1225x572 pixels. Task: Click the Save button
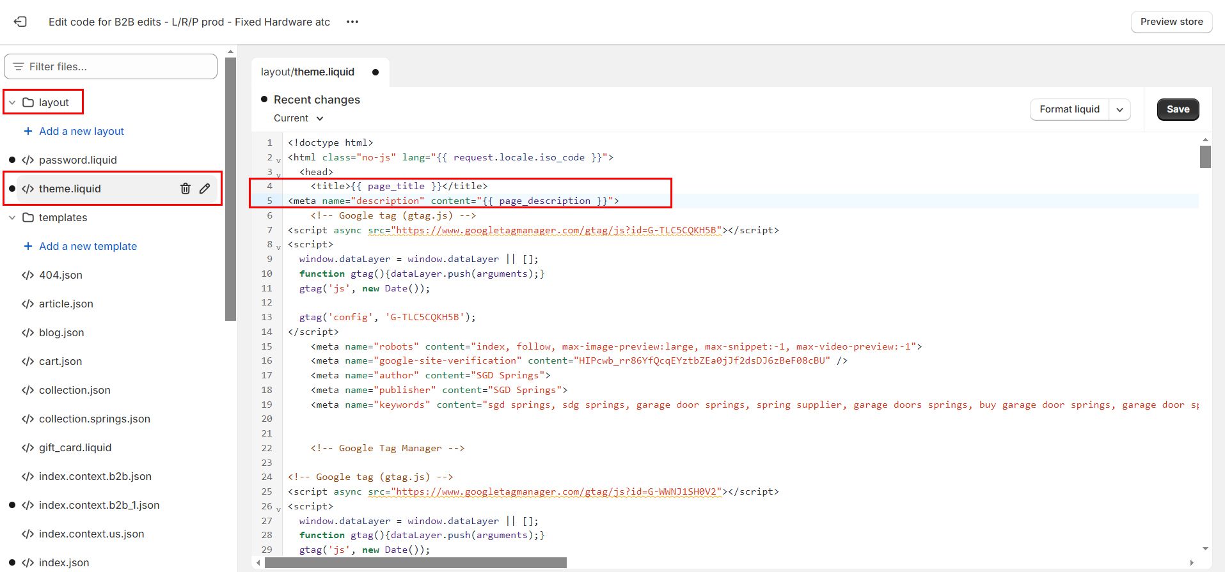coord(1178,109)
